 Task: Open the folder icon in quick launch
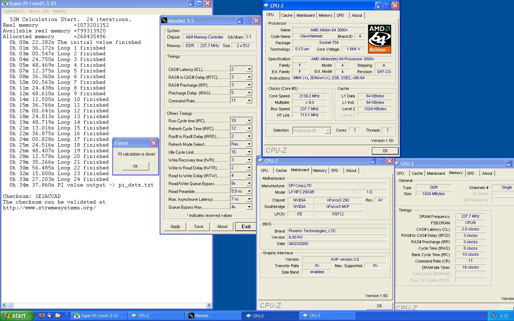coord(58,316)
